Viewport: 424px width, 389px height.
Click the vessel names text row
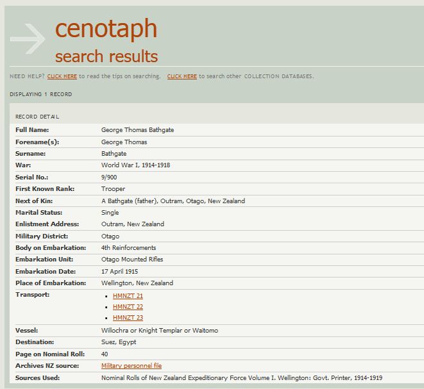(x=160, y=331)
